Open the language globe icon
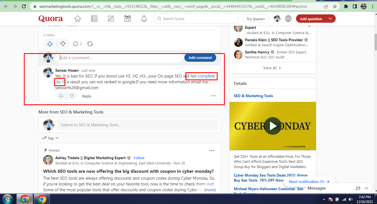This screenshot has height=204, width=377. [288, 19]
